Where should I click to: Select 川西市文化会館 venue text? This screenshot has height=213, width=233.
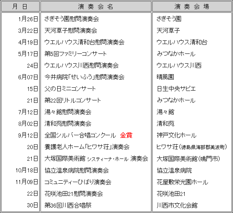(177, 205)
